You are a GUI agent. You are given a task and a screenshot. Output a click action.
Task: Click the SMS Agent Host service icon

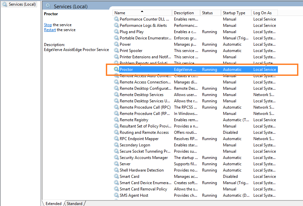116,195
